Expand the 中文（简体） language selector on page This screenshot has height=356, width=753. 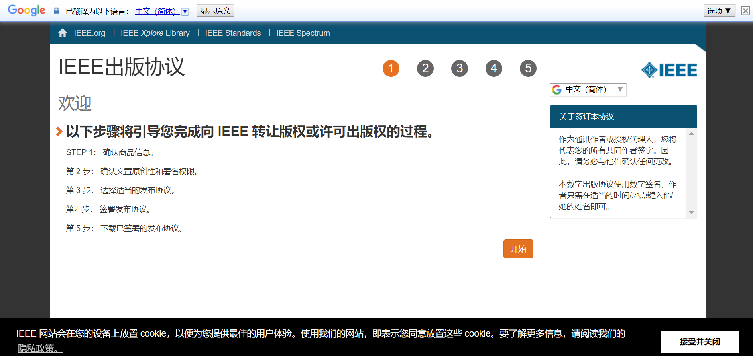(x=588, y=89)
